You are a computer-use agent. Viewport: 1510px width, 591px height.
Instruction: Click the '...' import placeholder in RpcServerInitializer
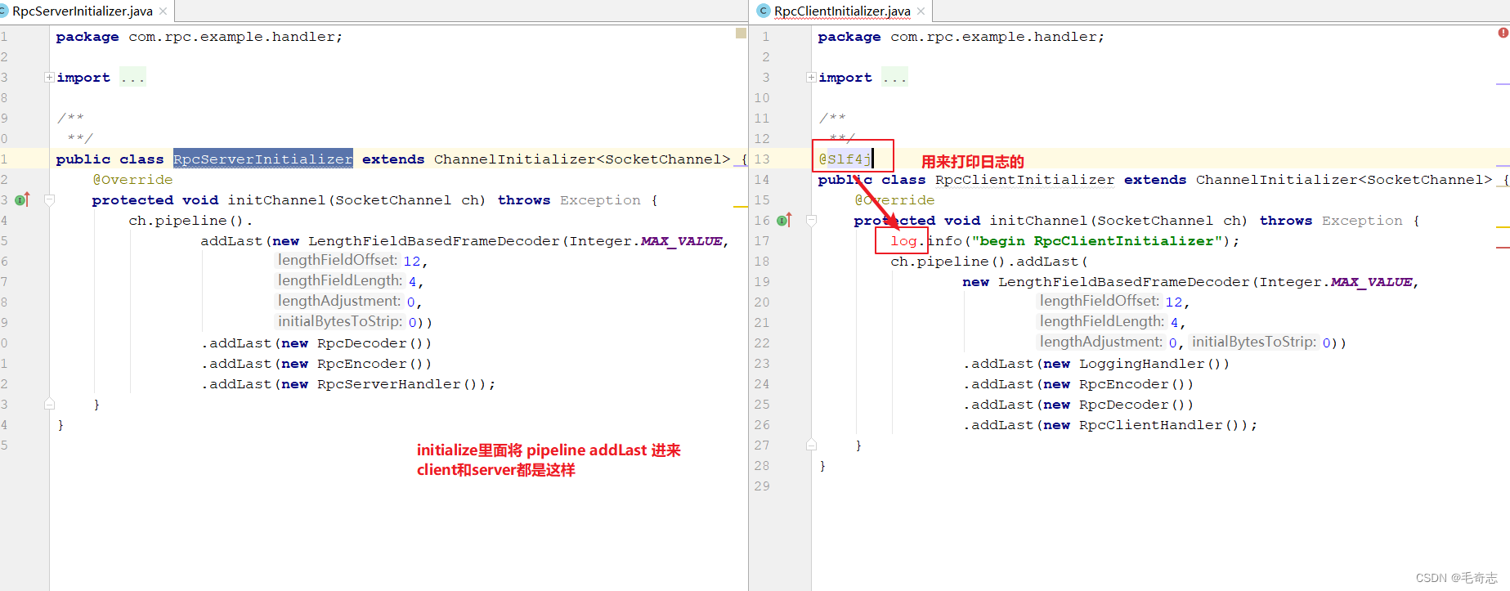132,78
